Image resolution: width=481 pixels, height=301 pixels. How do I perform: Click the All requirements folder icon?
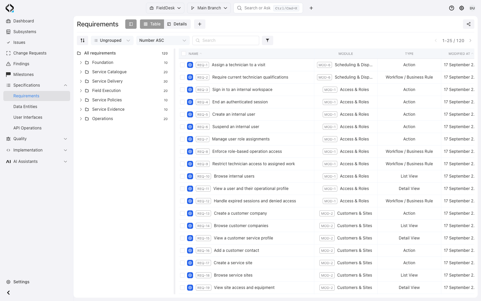pos(79,53)
